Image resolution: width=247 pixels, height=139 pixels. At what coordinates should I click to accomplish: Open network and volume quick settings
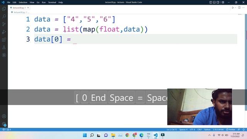click(223, 135)
